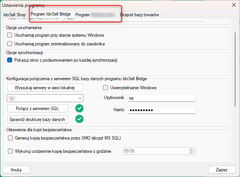Switch to the IdoSell Shop tab
This screenshot has height=177, width=240.
(x=15, y=15)
